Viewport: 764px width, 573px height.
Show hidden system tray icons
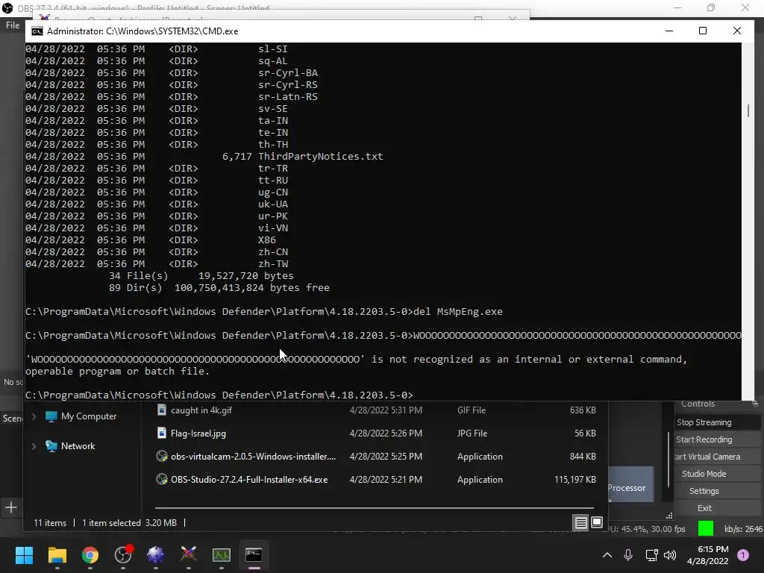pos(607,555)
